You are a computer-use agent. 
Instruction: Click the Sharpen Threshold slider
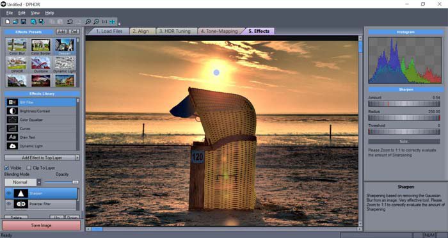coord(404,132)
